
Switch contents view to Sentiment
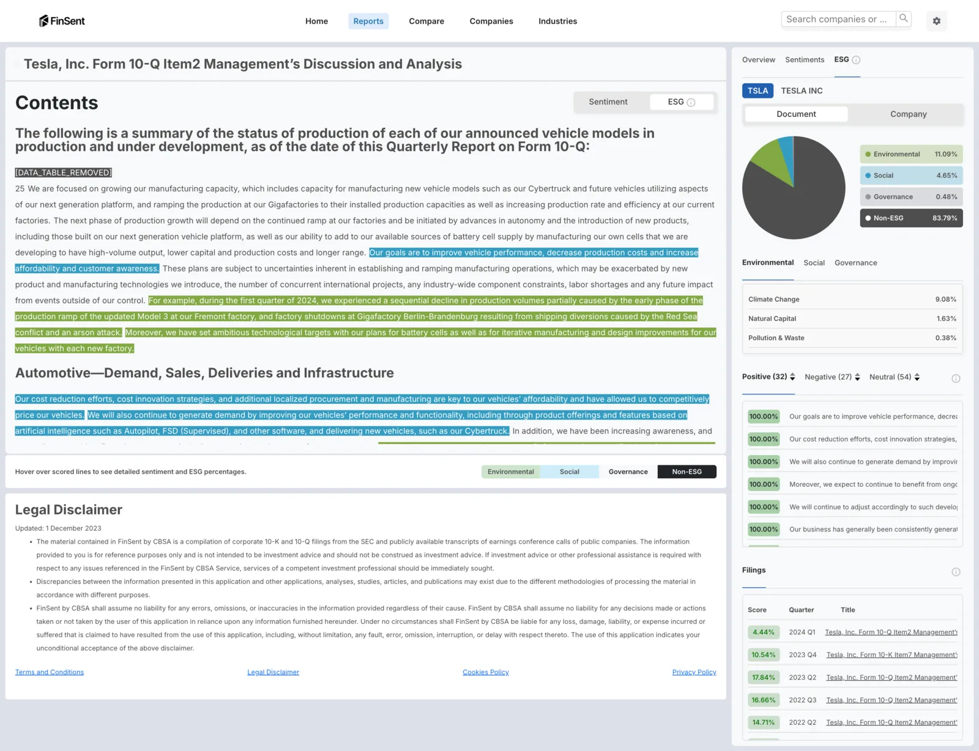[x=608, y=102]
